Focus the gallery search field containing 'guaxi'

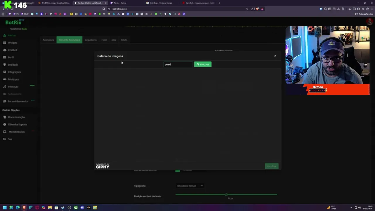(x=178, y=64)
